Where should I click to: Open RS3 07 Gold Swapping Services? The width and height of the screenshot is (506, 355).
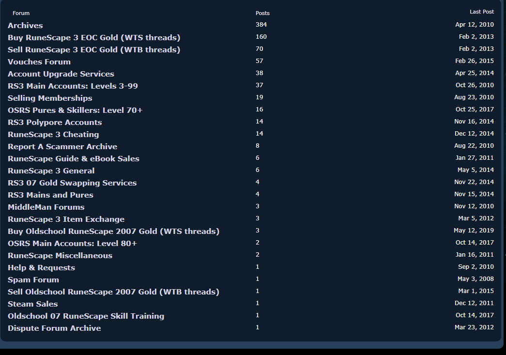[72, 183]
